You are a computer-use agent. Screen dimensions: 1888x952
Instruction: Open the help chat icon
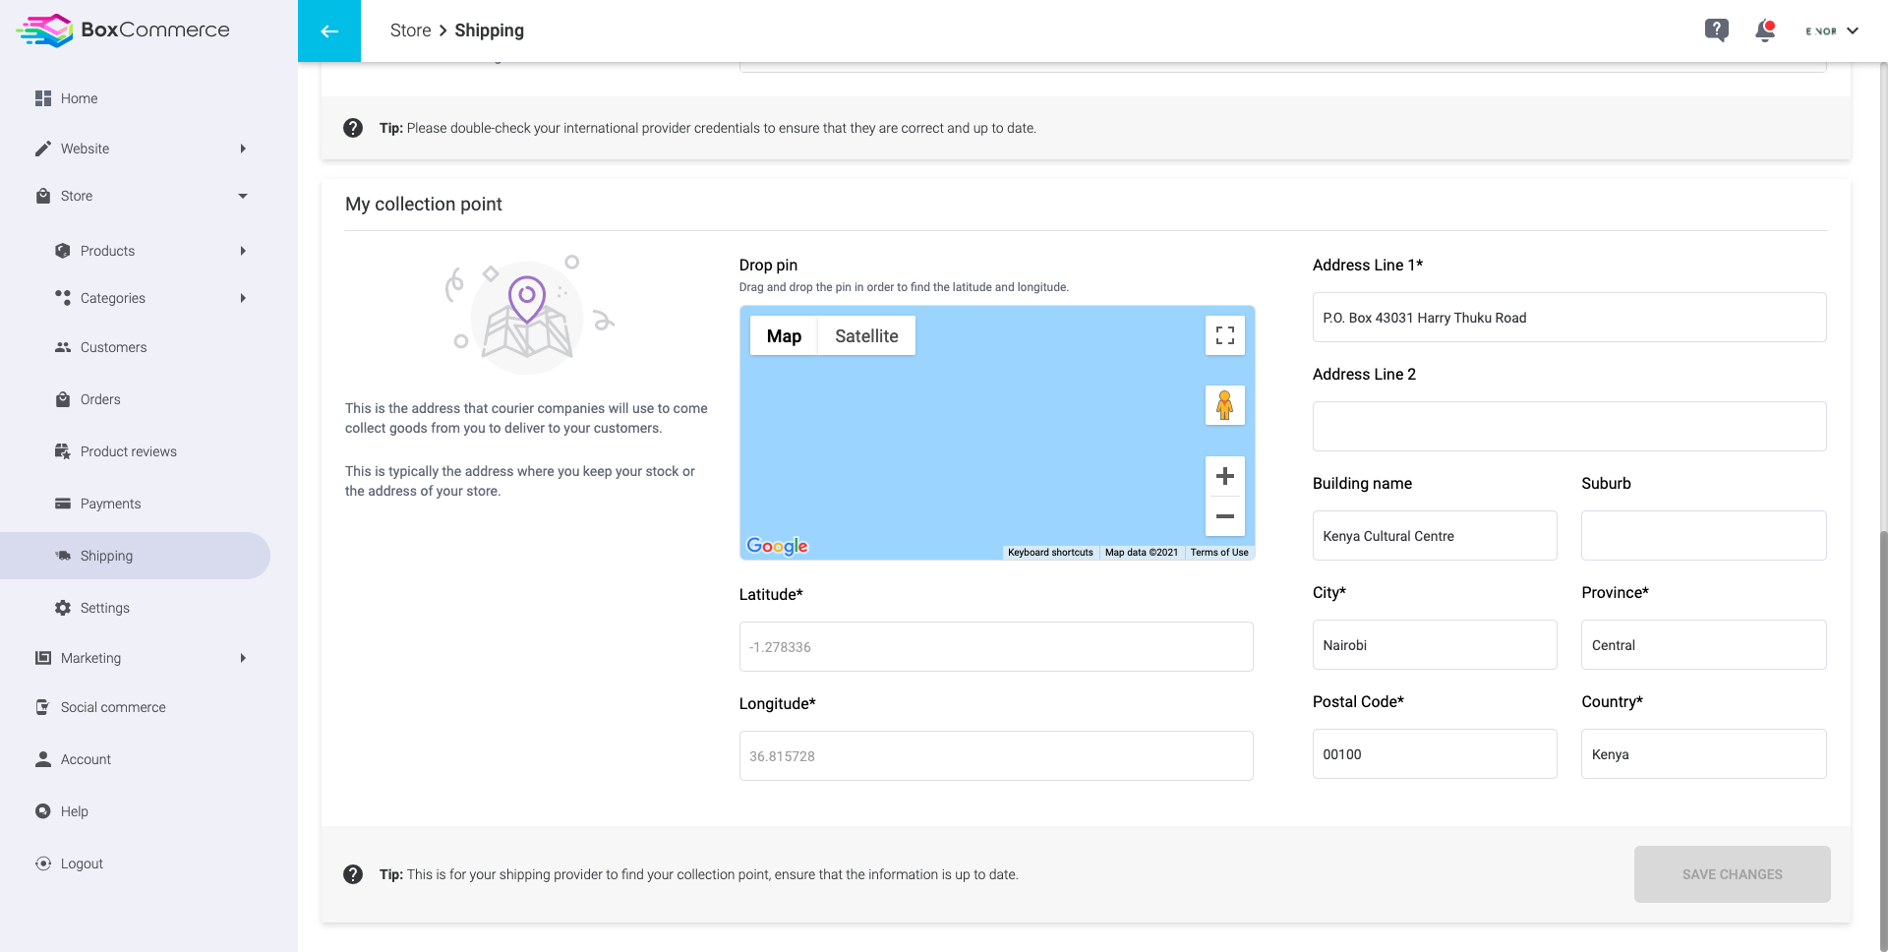[1716, 30]
